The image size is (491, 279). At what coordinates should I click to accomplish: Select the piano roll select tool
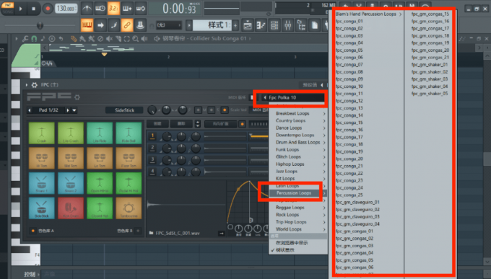pyautogui.click(x=127, y=39)
